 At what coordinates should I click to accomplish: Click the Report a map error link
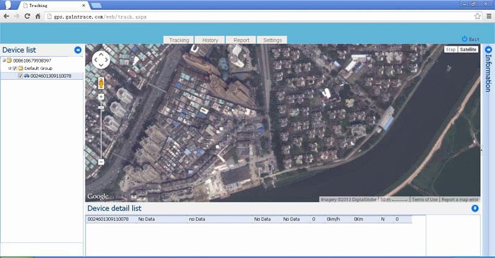[x=460, y=199]
